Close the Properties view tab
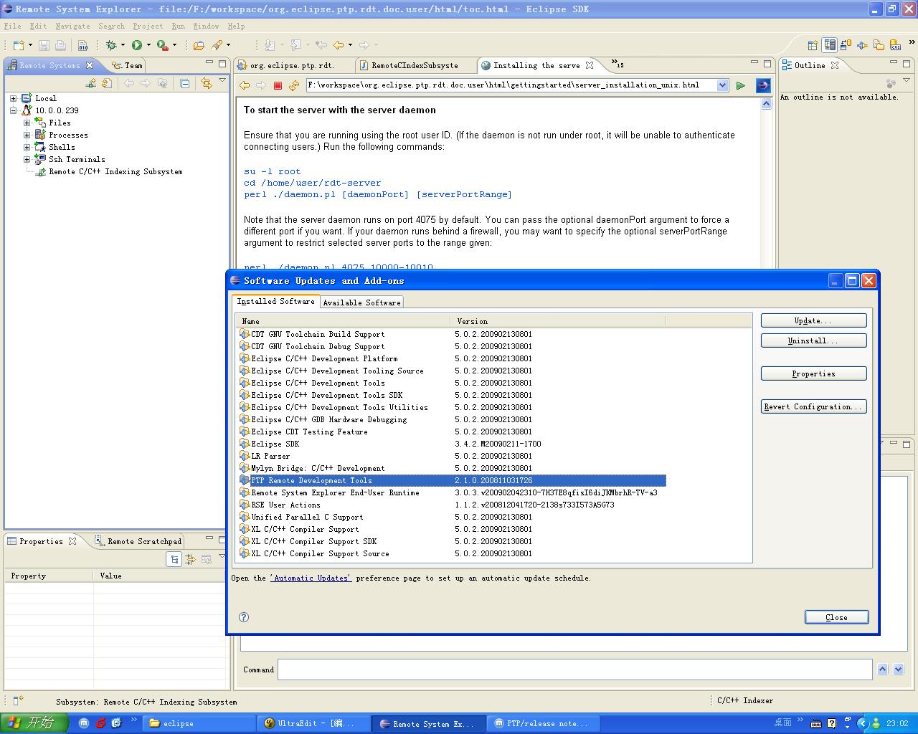 click(x=72, y=541)
